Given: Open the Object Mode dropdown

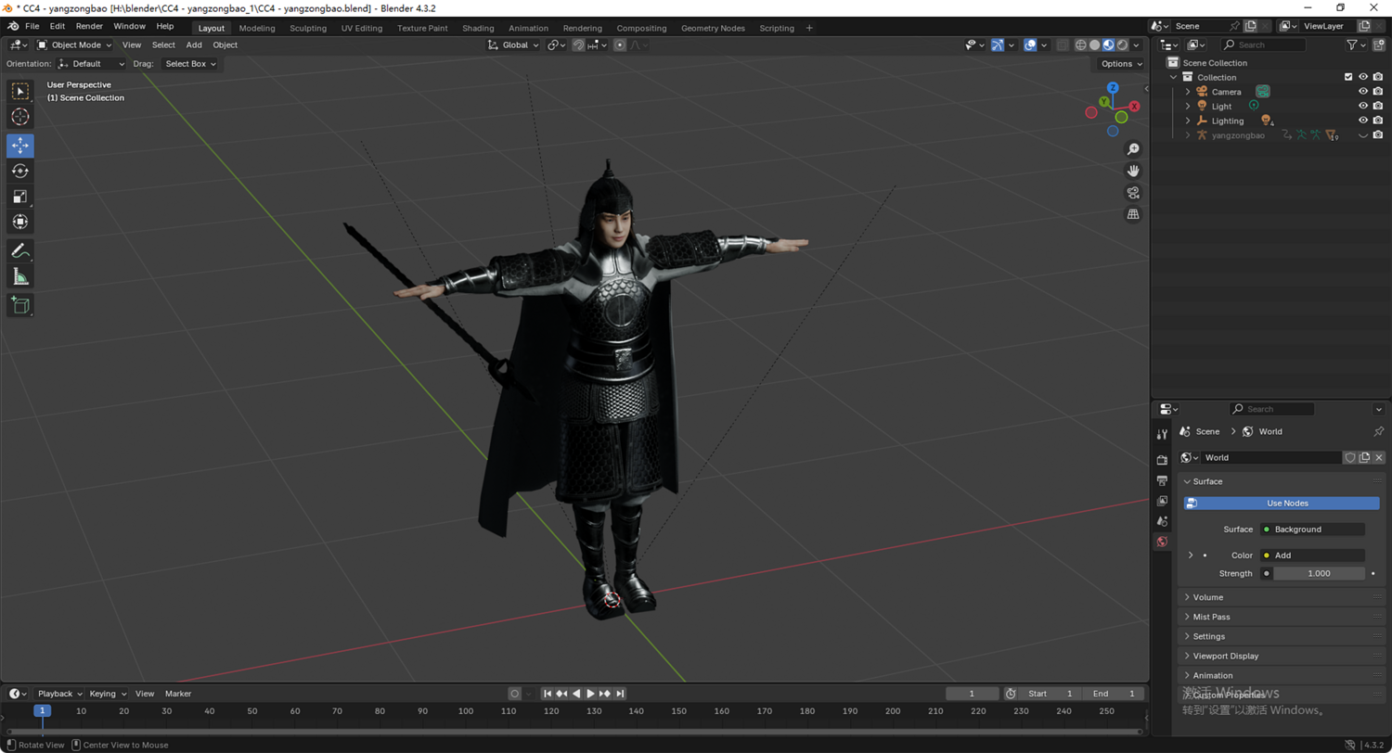Looking at the screenshot, I should point(74,45).
